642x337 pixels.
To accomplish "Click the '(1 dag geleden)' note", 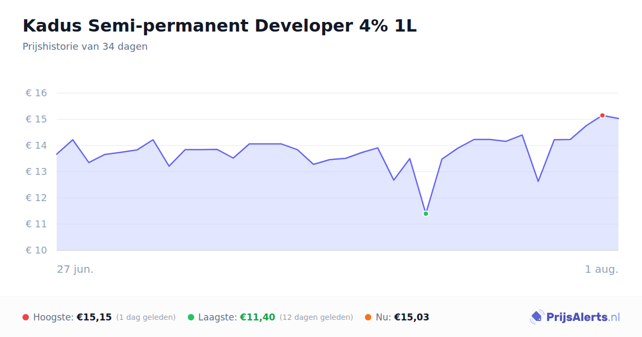I will (x=146, y=317).
